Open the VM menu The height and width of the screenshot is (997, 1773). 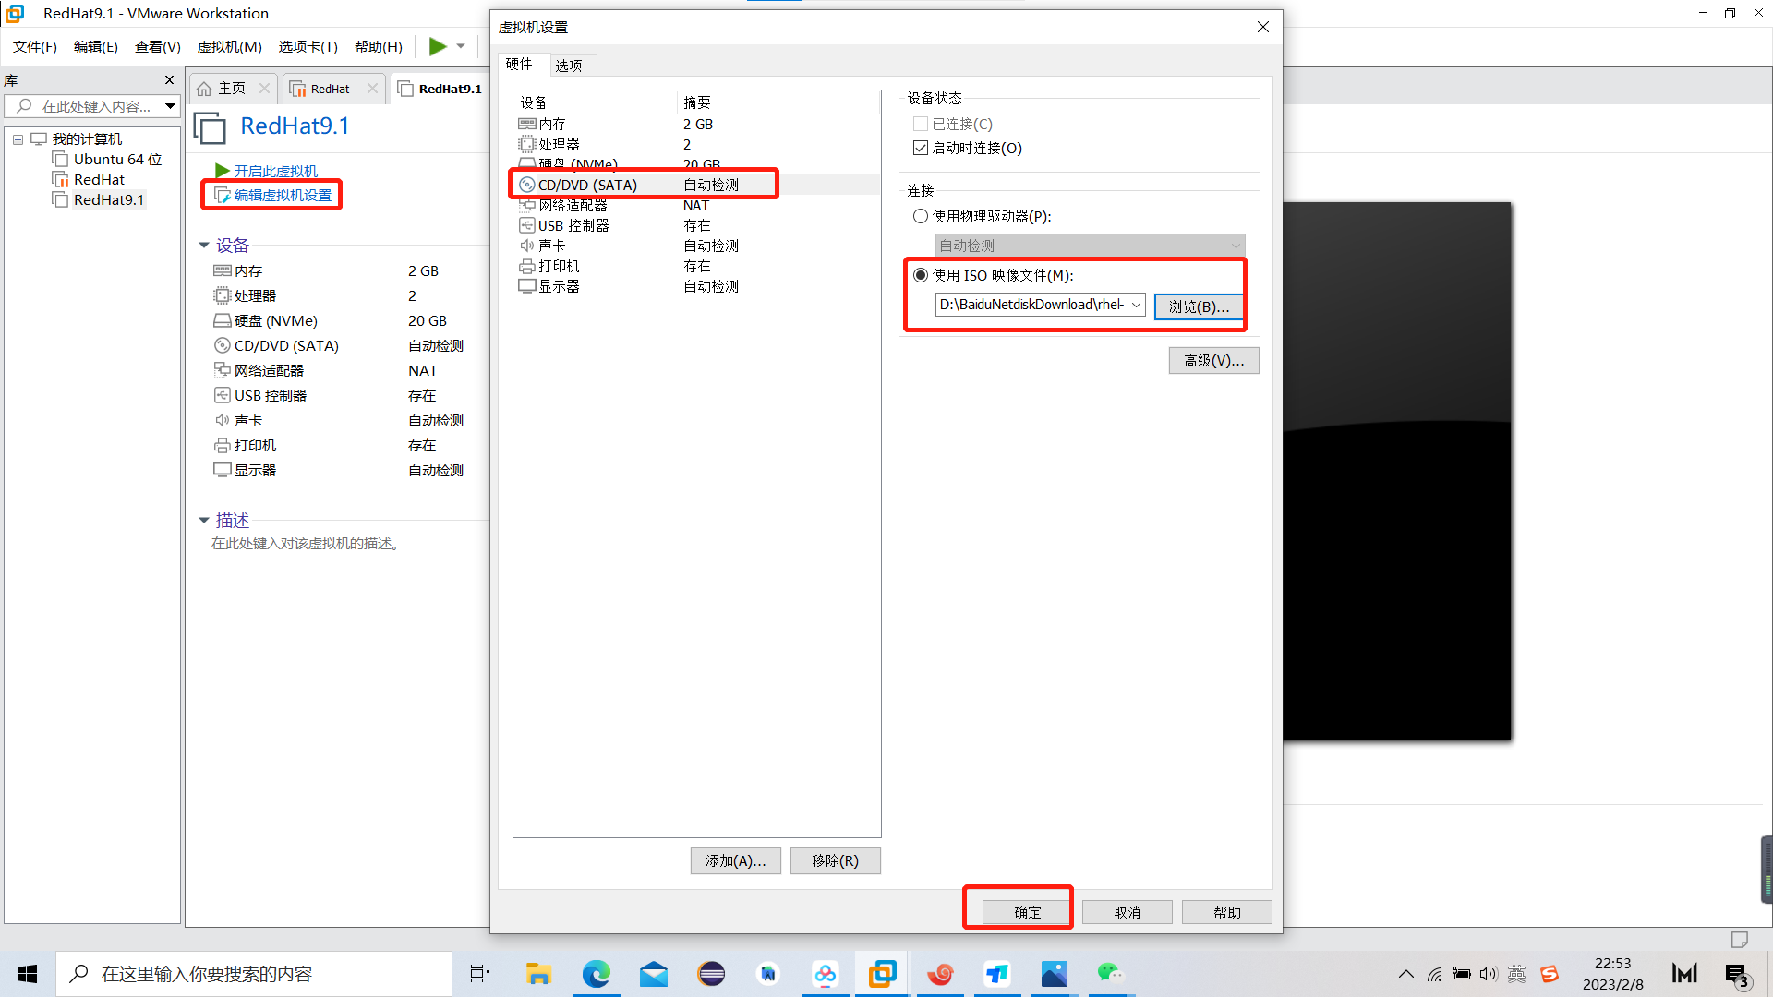[x=230, y=46]
